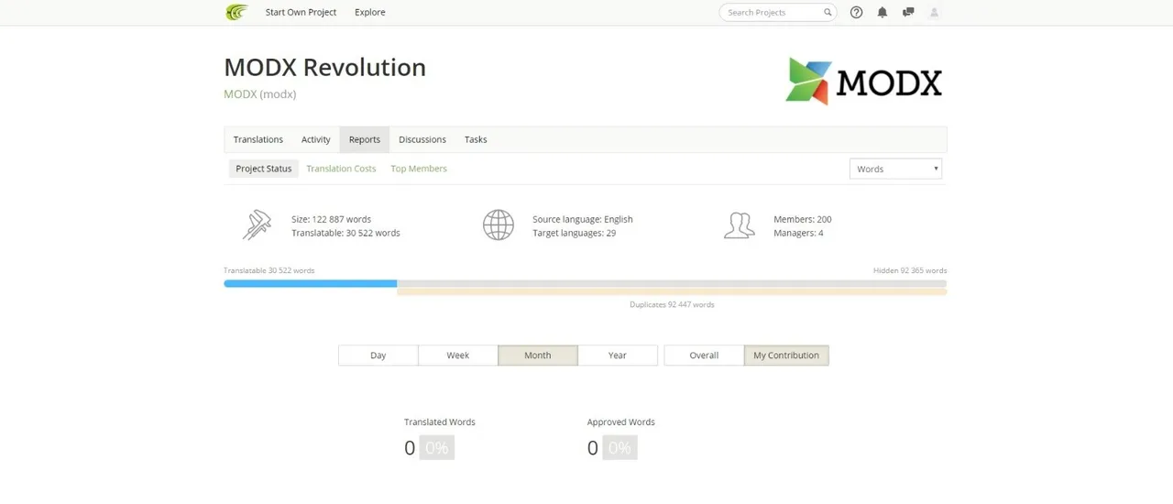
Task: Click 'Hidden 92 365 words' label
Action: tap(910, 271)
